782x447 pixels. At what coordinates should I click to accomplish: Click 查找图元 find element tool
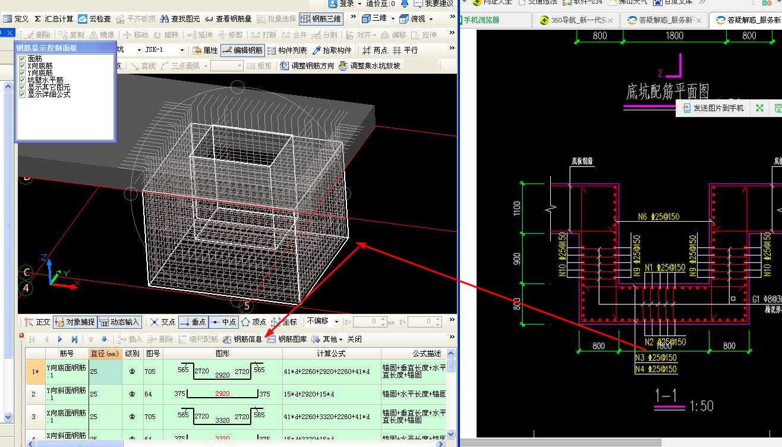[179, 19]
